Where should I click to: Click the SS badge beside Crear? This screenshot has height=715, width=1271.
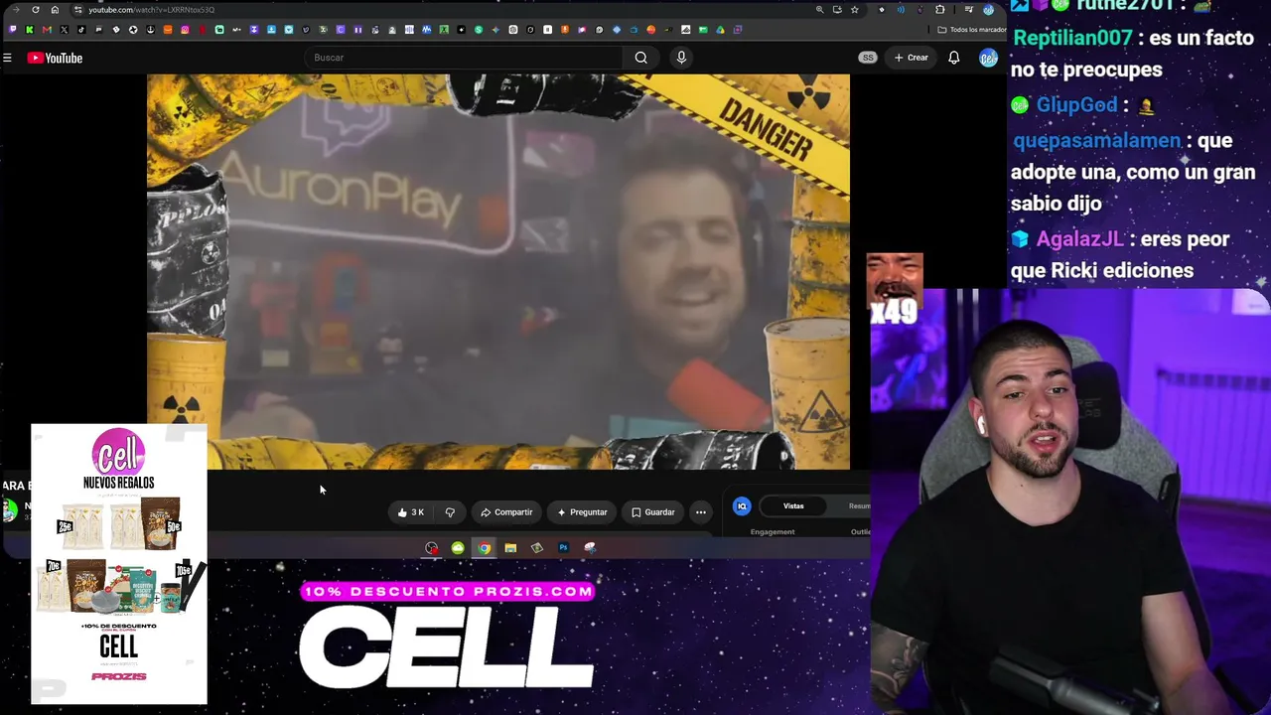868,58
